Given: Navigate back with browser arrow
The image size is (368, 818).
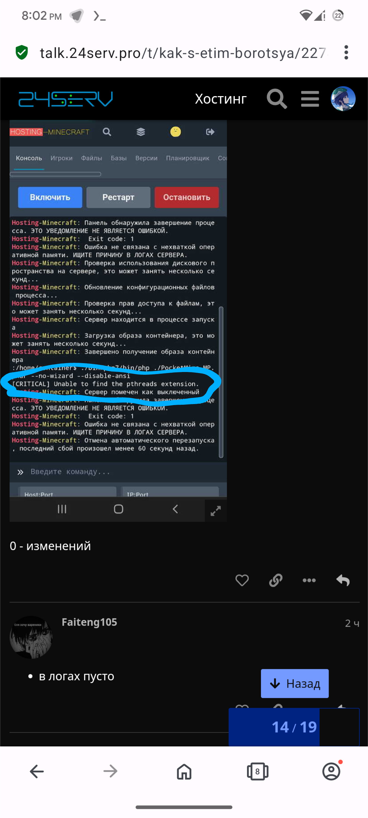Looking at the screenshot, I should (x=37, y=771).
